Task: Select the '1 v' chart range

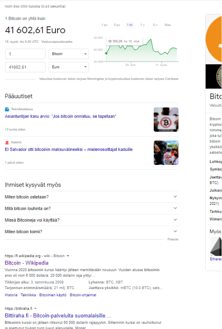Action: click(143, 25)
